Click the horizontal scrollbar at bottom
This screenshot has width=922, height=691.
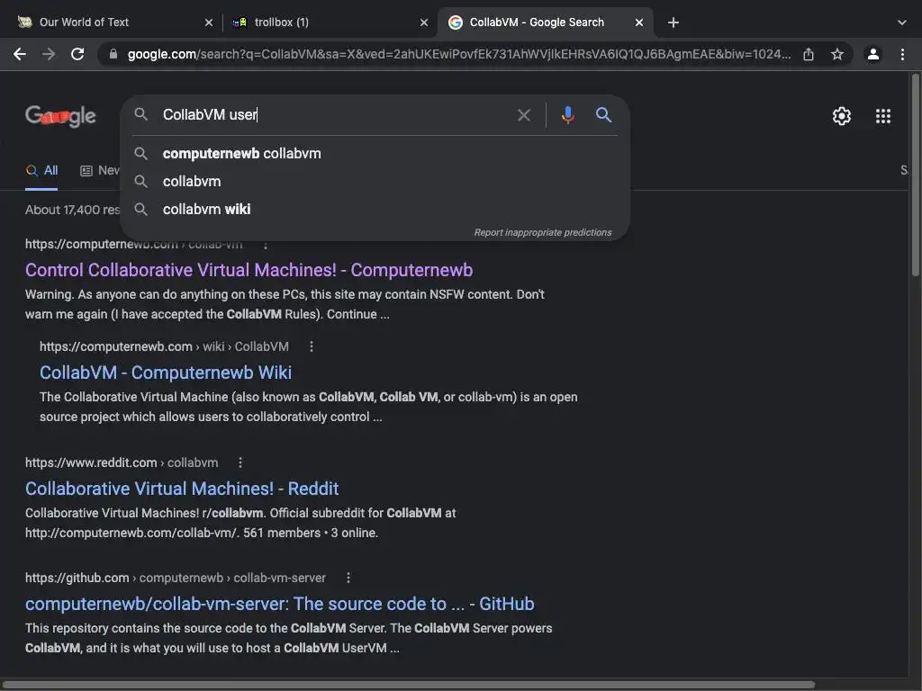click(x=408, y=685)
